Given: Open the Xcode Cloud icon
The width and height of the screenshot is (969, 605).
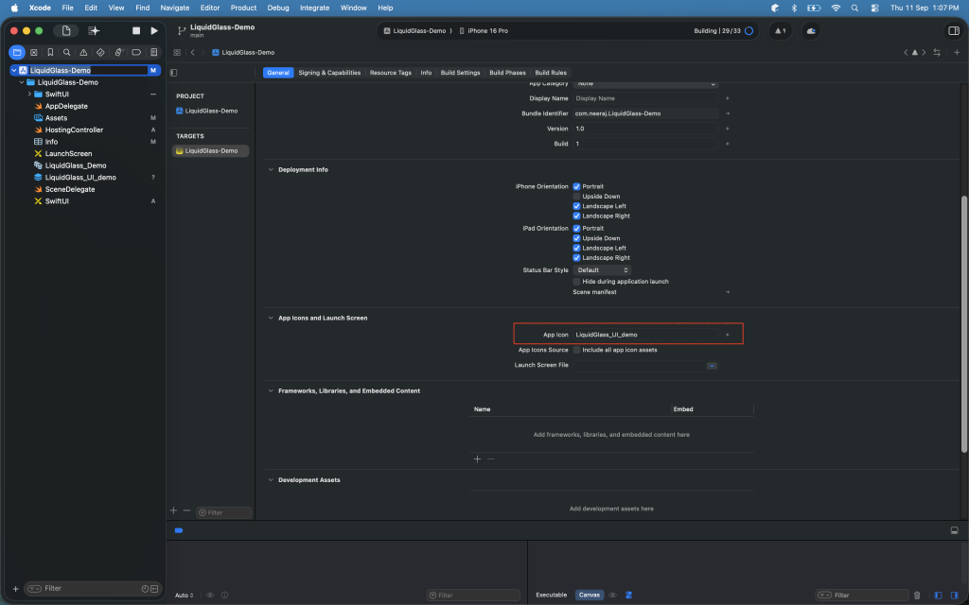Looking at the screenshot, I should pyautogui.click(x=811, y=31).
